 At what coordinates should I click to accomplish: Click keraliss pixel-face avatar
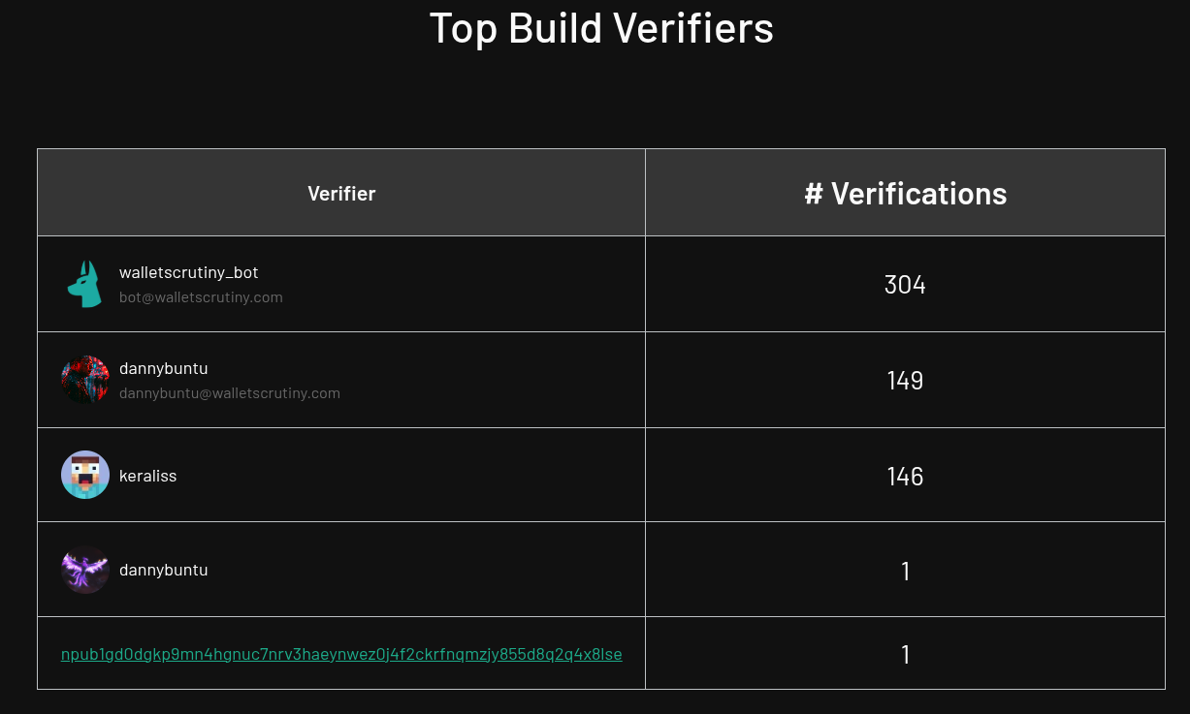tap(85, 475)
